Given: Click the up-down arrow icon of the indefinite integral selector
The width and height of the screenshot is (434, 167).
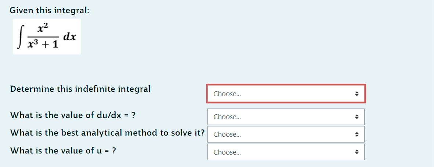Looking at the screenshot, I should 356,94.
